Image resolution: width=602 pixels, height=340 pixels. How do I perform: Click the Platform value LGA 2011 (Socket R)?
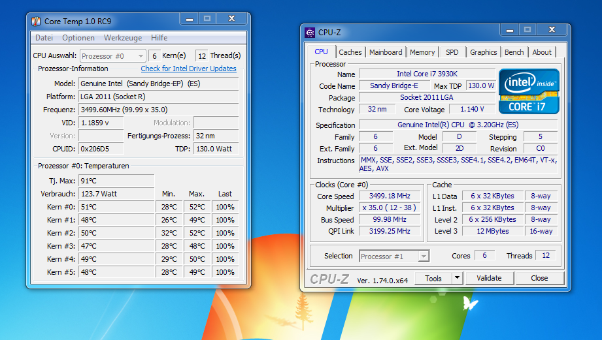(x=159, y=97)
